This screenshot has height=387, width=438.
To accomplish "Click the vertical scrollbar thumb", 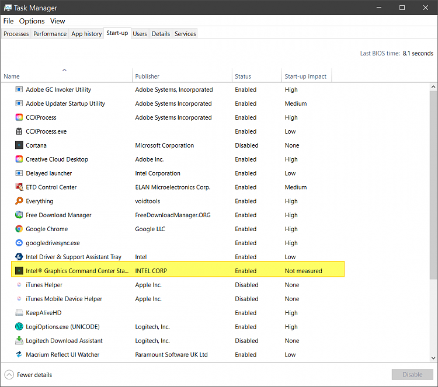I will click(x=433, y=184).
